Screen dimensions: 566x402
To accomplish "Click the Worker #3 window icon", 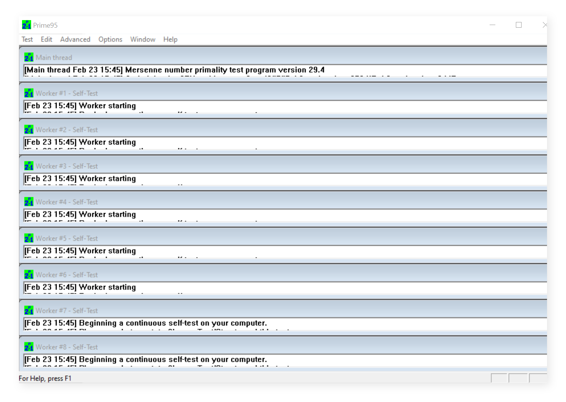I will click(29, 166).
